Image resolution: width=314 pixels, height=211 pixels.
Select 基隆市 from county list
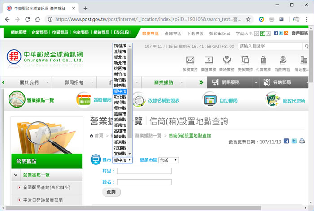pos(120,52)
